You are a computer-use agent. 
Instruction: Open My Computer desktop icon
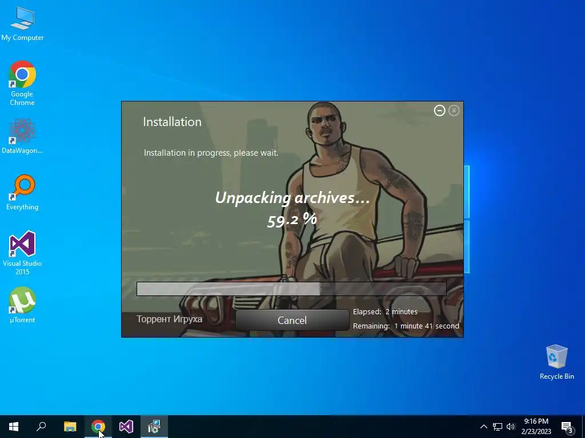click(x=22, y=24)
